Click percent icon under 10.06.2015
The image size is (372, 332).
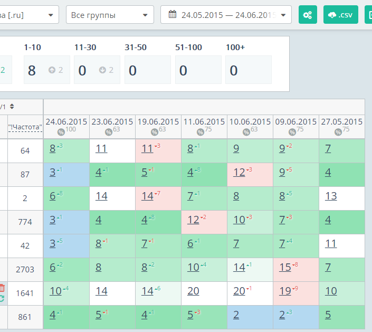[246, 132]
